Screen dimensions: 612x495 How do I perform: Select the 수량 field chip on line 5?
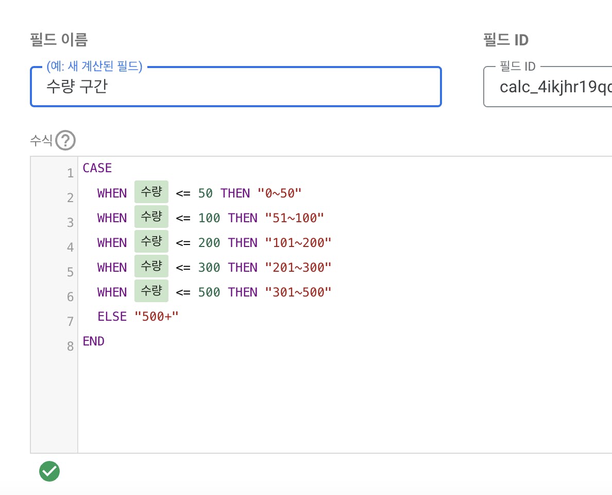pyautogui.click(x=151, y=267)
